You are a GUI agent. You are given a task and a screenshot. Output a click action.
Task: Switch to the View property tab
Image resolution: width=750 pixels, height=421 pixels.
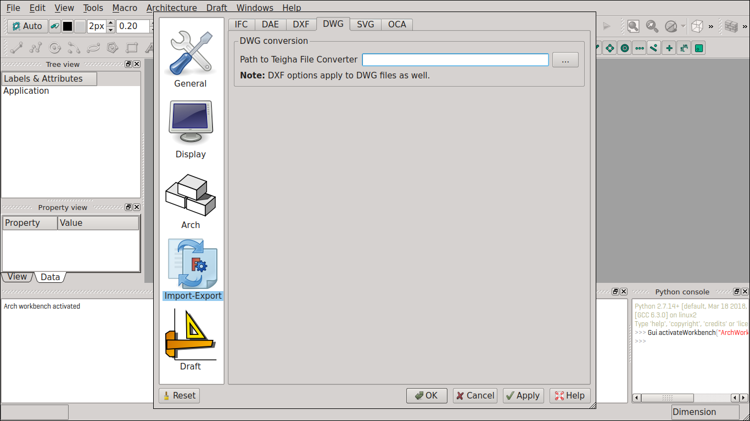click(x=17, y=277)
